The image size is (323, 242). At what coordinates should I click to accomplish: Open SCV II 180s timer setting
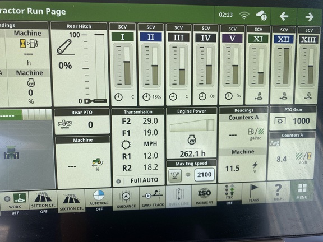[x=152, y=97]
